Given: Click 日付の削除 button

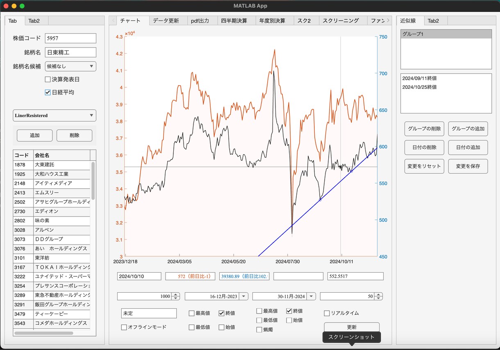Looking at the screenshot, I should click(424, 147).
